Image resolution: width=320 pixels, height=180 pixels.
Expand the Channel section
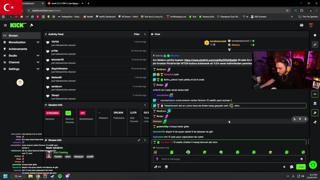pyautogui.click(x=21, y=62)
